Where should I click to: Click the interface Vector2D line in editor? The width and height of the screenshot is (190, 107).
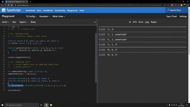click(28, 78)
